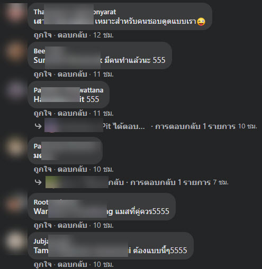262x269 pixels.
Task: Expand 'การตอบกลับ 1 รายการ' under the 10 ชม. reply
Action: click(195, 126)
